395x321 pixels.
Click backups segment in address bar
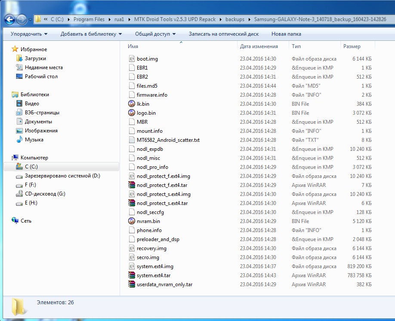click(235, 19)
